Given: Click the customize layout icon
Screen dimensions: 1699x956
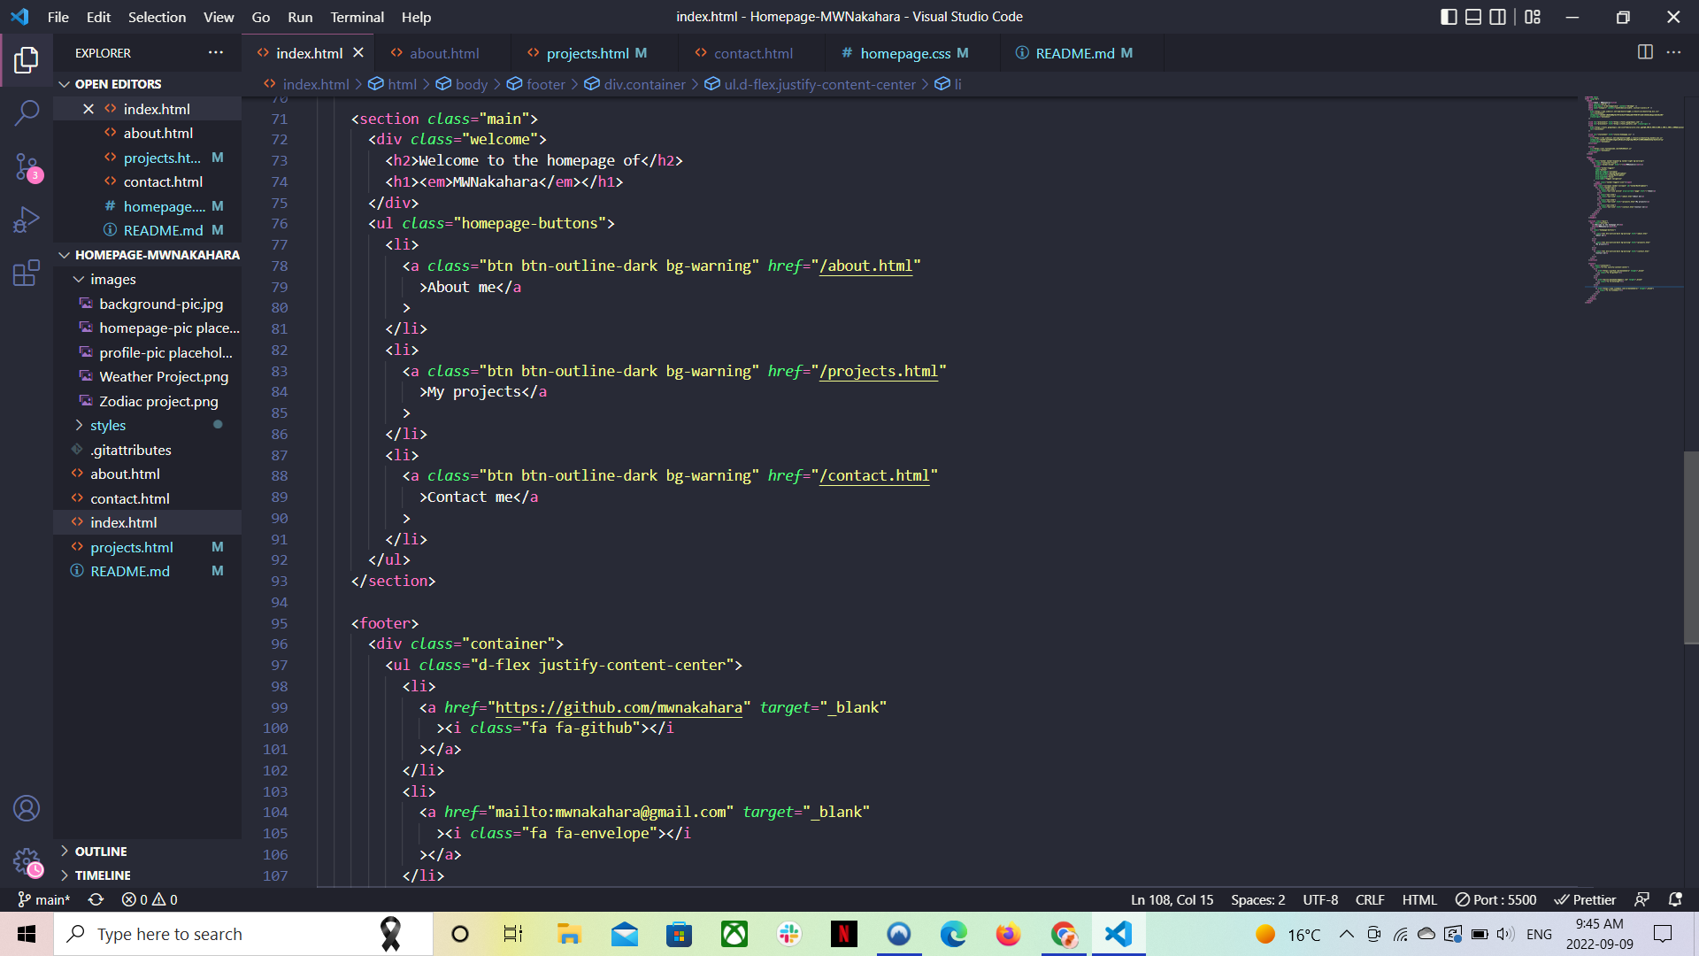Looking at the screenshot, I should click(1533, 17).
